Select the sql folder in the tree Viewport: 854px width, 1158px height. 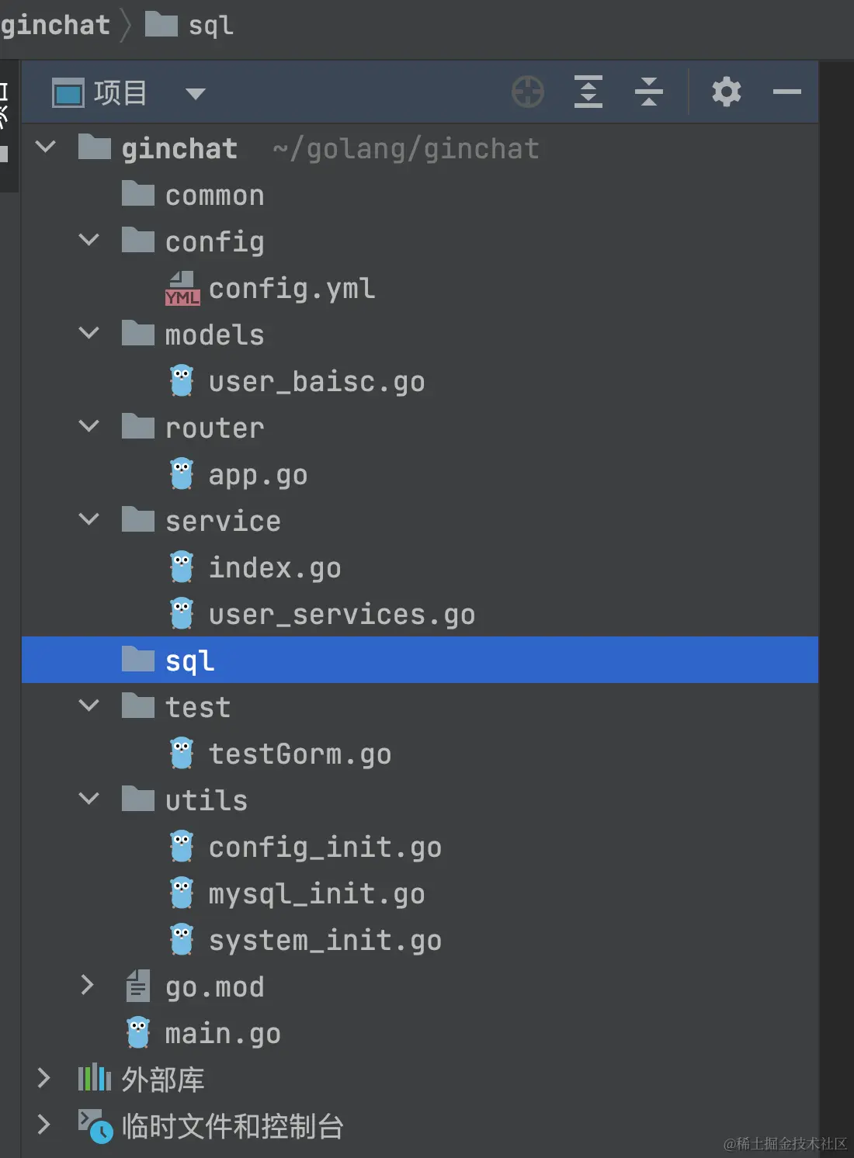click(189, 660)
